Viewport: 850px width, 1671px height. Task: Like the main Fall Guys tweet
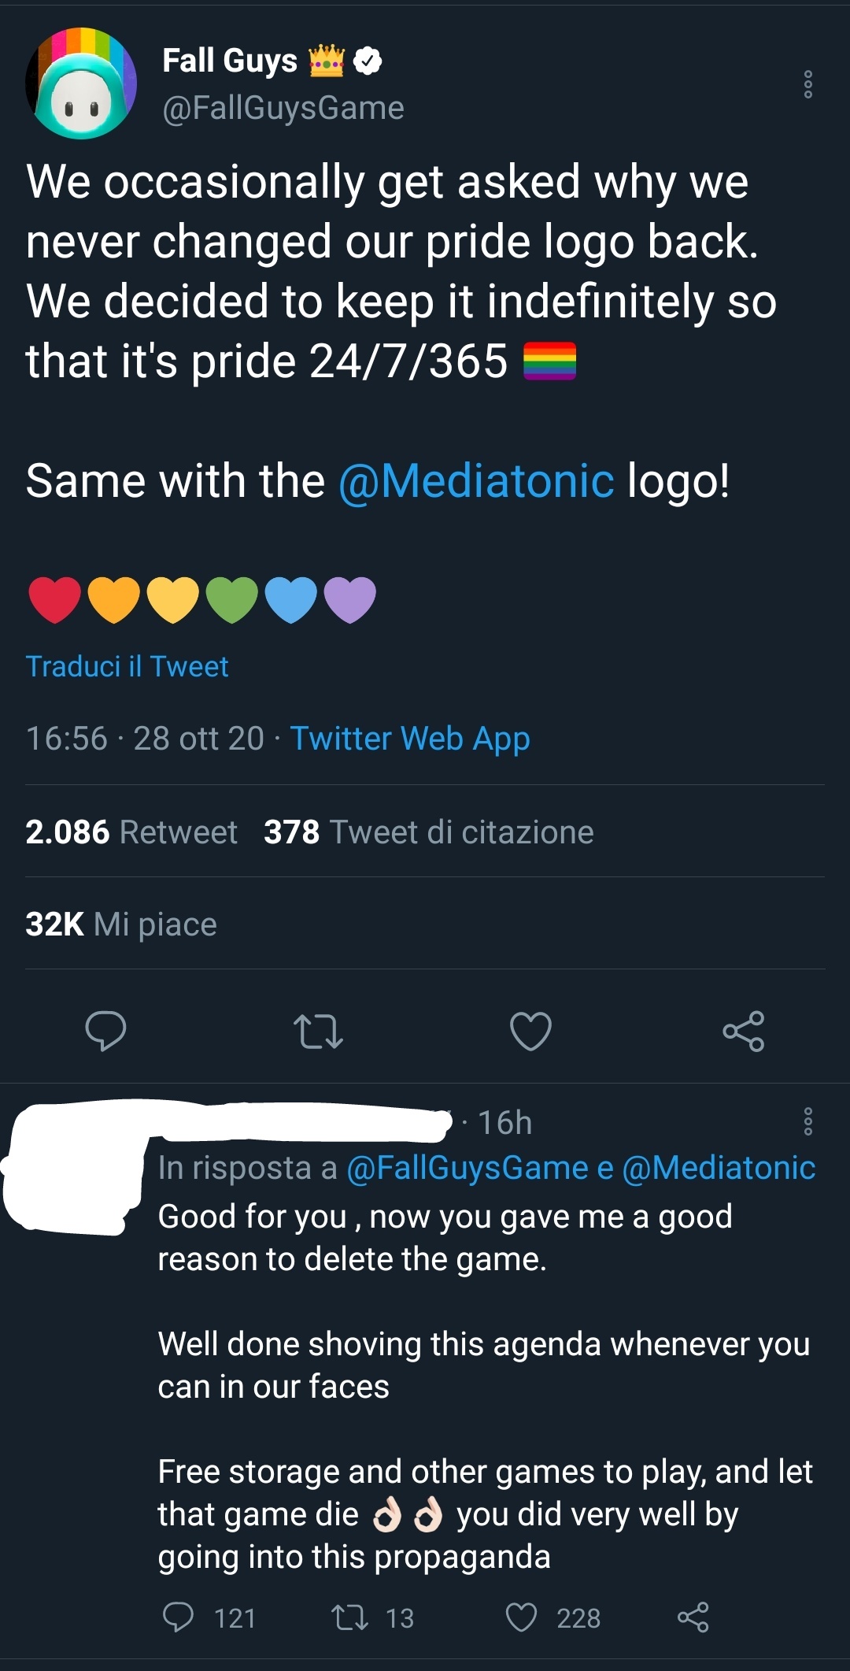530,1031
